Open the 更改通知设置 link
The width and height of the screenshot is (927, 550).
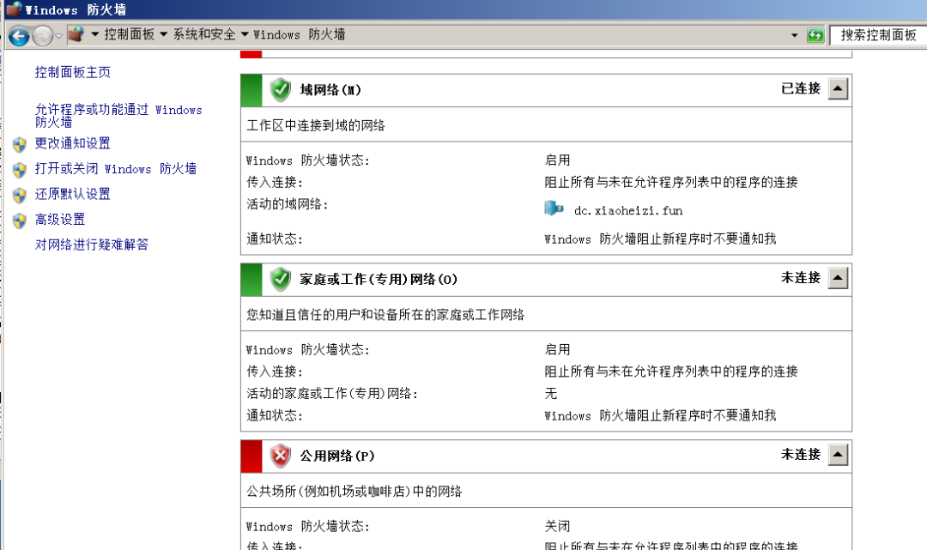tap(73, 143)
